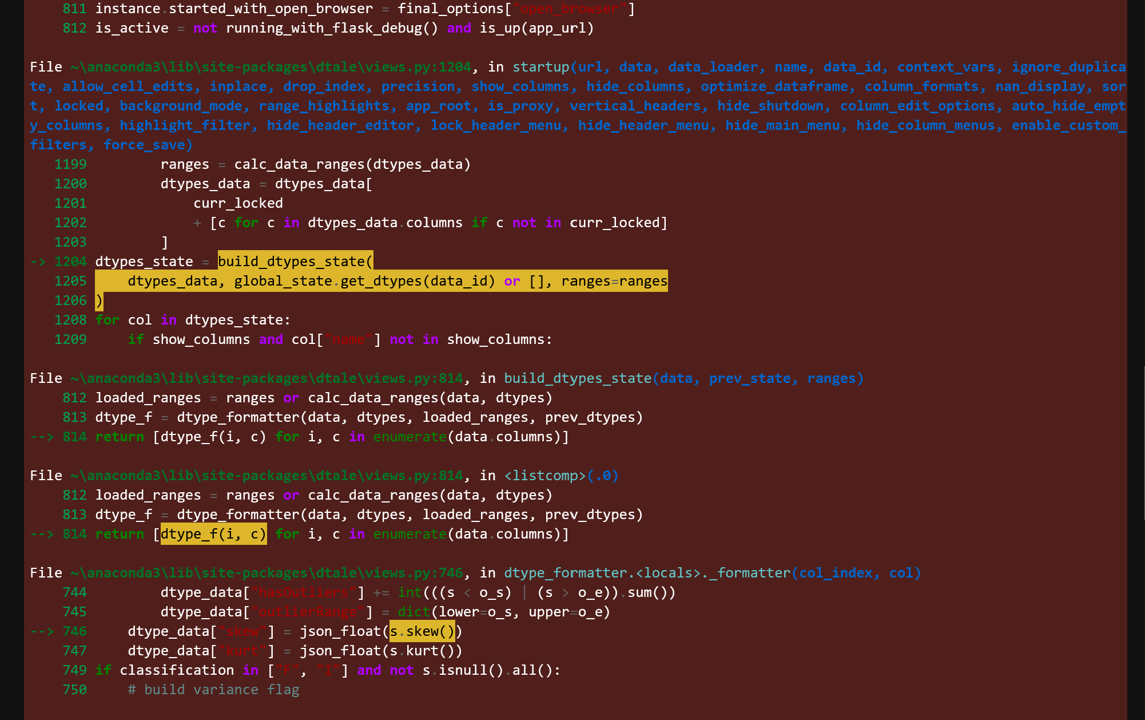Click the arrow marker beside line 746

(43, 631)
